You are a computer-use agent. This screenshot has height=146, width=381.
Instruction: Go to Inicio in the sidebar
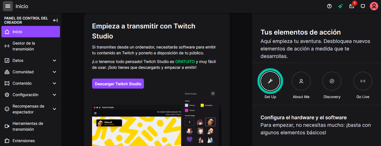pos(31,32)
